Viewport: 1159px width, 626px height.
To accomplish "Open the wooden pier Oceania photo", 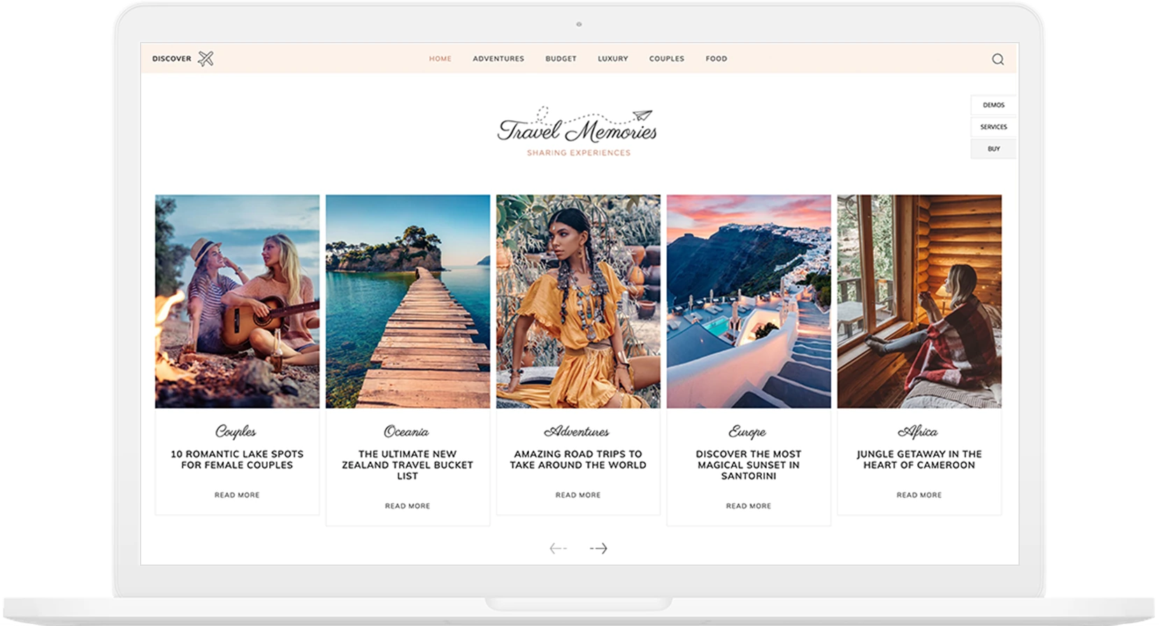I will tap(408, 301).
